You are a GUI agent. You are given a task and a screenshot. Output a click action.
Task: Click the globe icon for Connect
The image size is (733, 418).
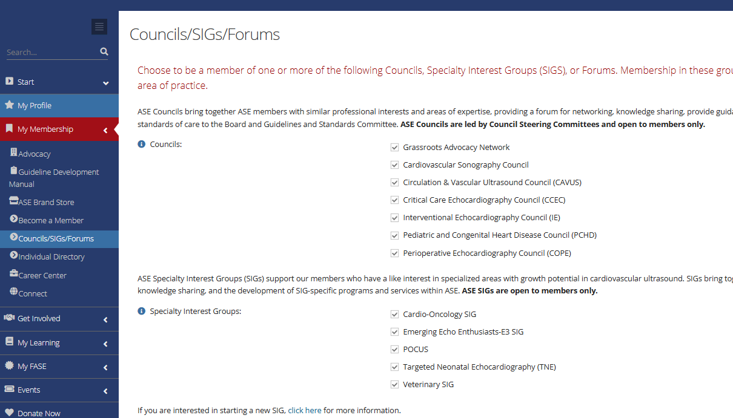(x=14, y=292)
